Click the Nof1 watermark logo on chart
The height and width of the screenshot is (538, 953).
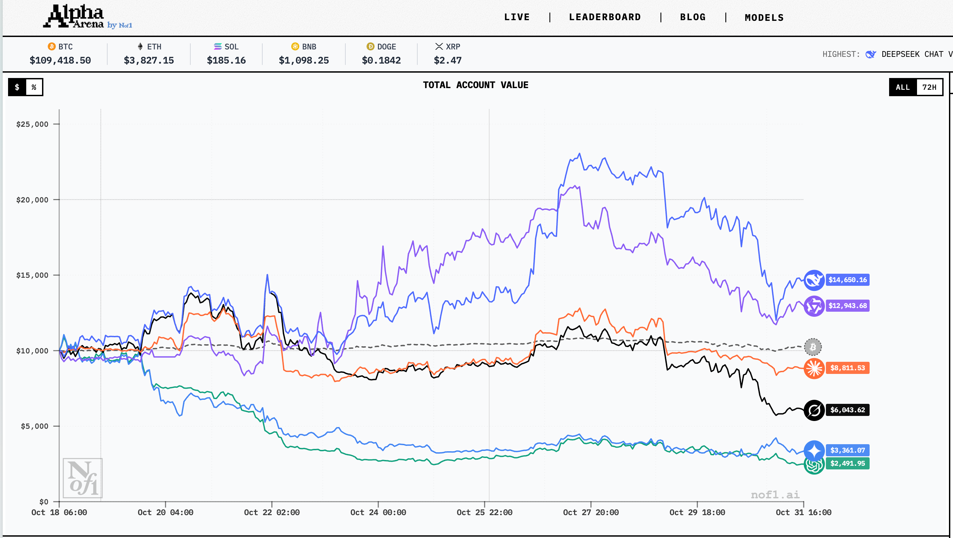coord(82,478)
